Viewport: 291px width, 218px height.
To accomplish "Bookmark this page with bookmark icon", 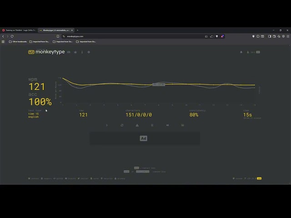I will 58,36.
